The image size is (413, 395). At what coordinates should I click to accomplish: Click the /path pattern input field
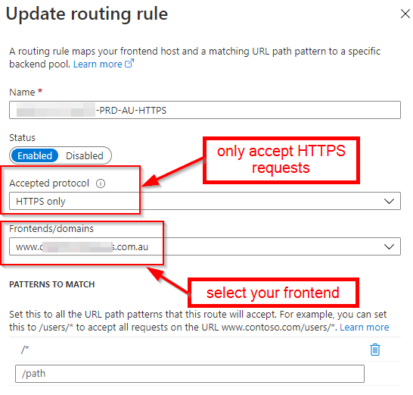point(190,374)
